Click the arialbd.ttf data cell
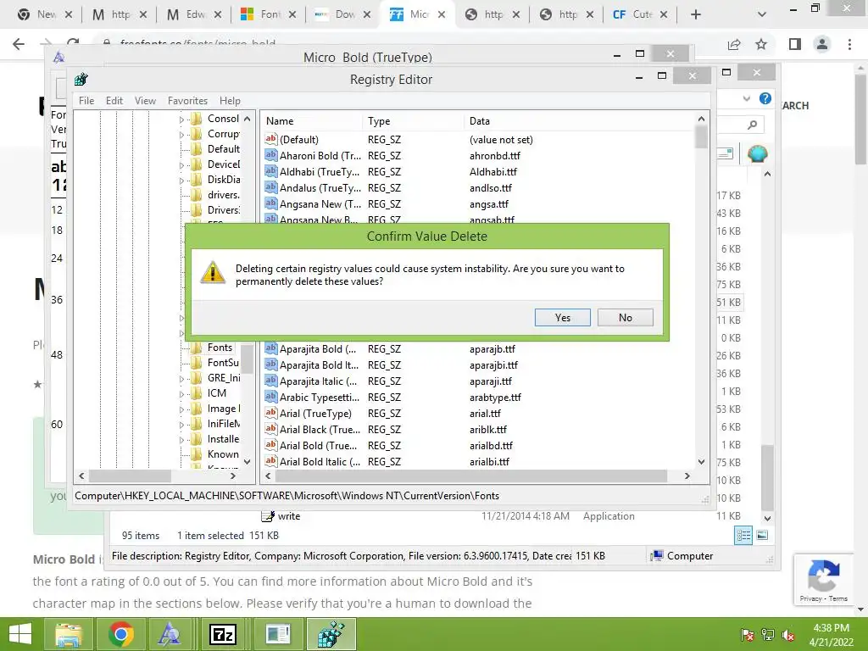Viewport: 868px width, 651px height. [x=491, y=446]
